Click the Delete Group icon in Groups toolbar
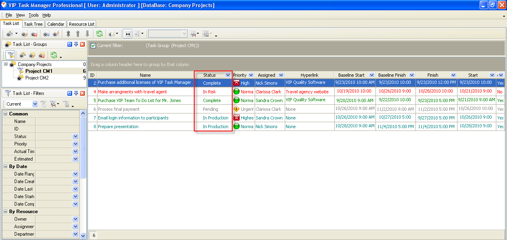The height and width of the screenshot is (240, 507). [42, 55]
